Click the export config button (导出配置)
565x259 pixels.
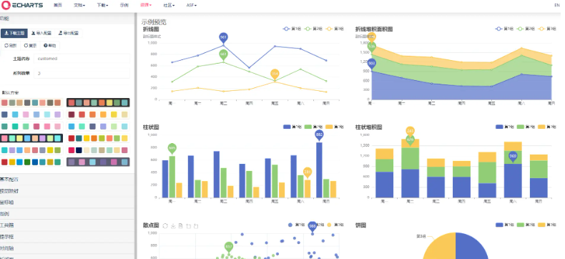point(68,33)
